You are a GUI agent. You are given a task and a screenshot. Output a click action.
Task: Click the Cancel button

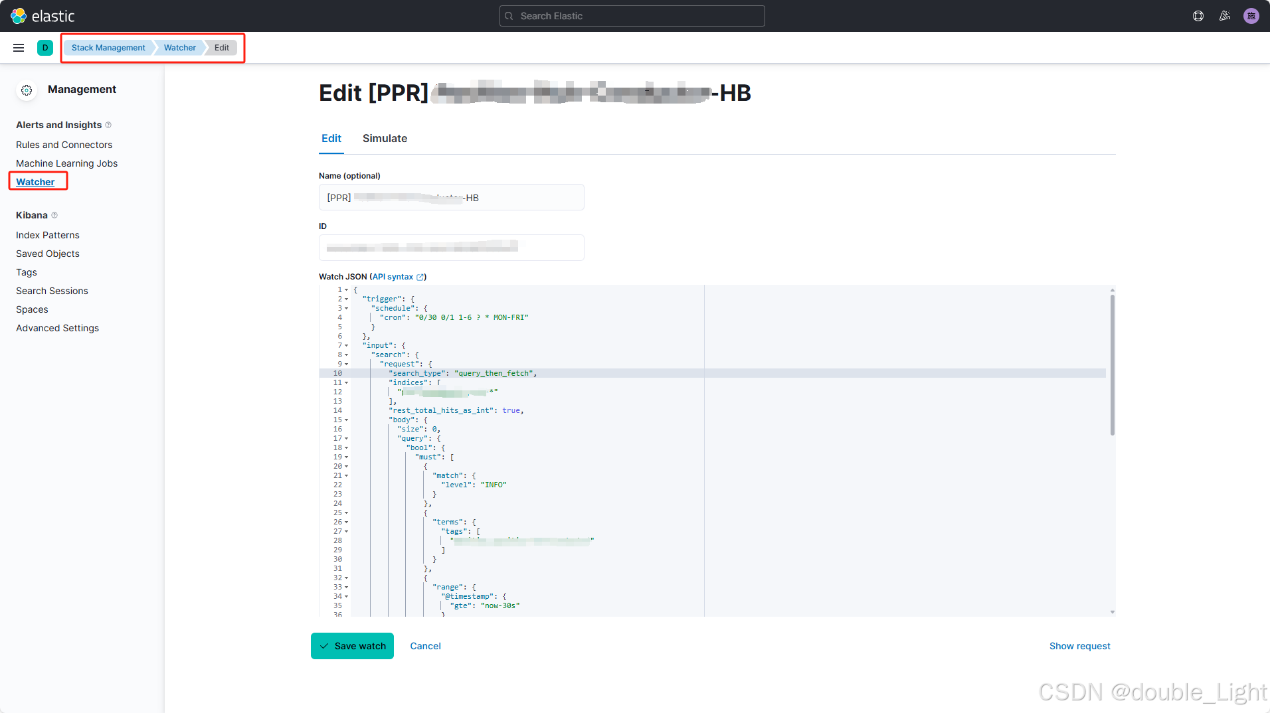click(425, 646)
